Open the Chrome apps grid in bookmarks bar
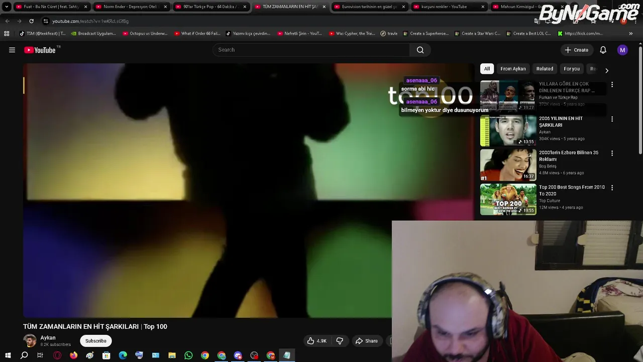Viewport: 643px width, 362px height. (7, 34)
